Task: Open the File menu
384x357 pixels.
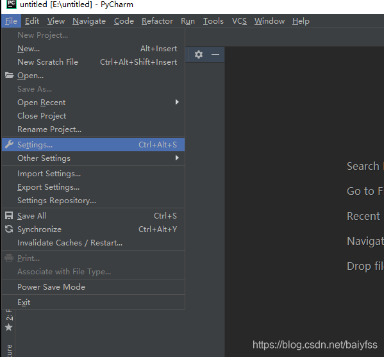Action: click(x=12, y=21)
